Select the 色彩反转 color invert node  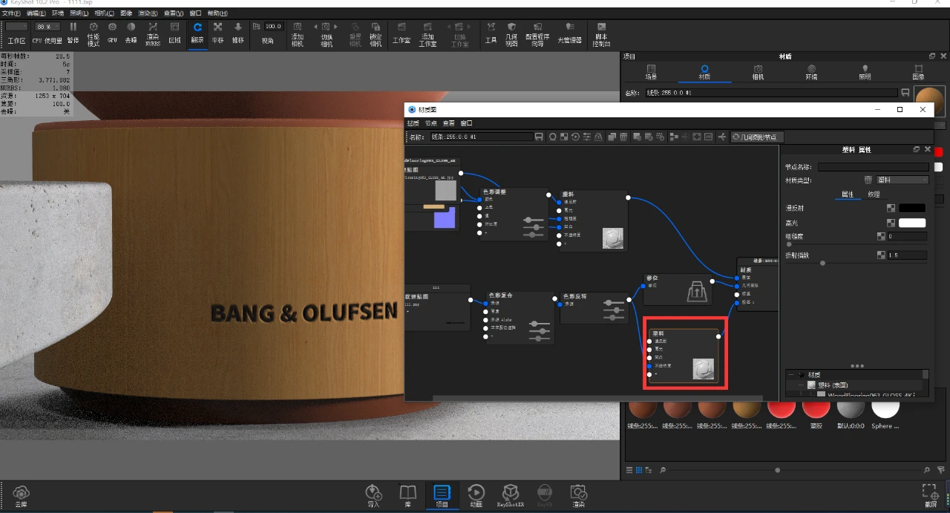tap(594, 307)
